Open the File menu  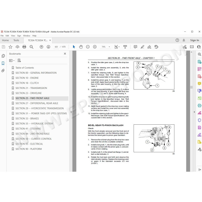coord(2,36)
